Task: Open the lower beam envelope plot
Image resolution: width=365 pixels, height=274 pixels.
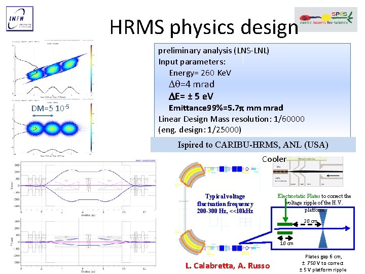Action: [83, 245]
